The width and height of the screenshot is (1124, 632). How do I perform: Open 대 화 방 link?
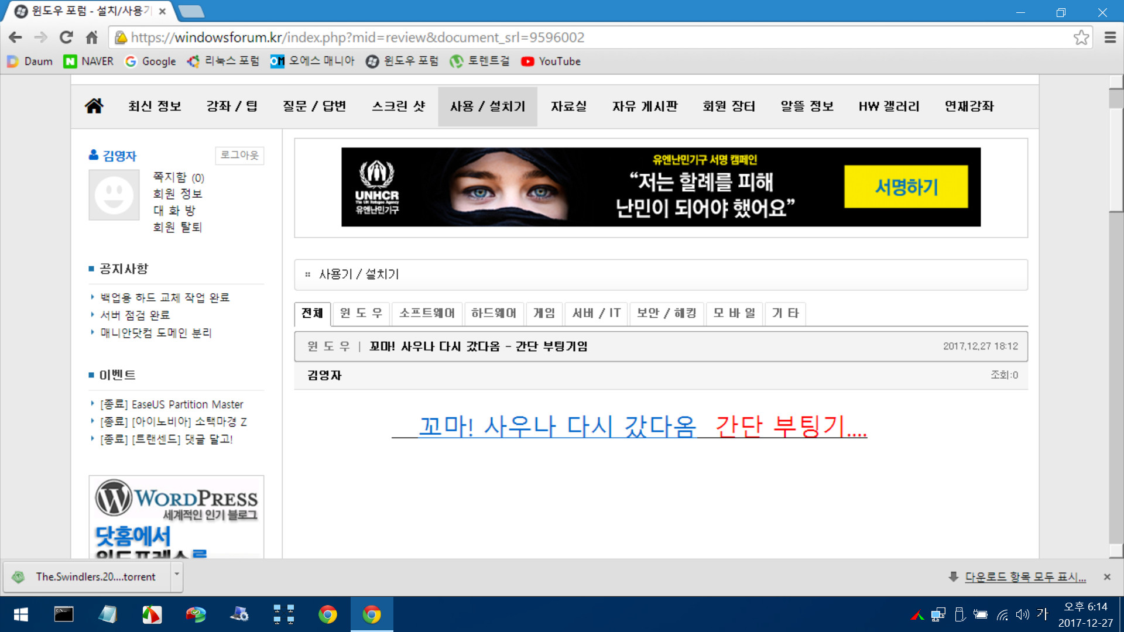pos(174,211)
